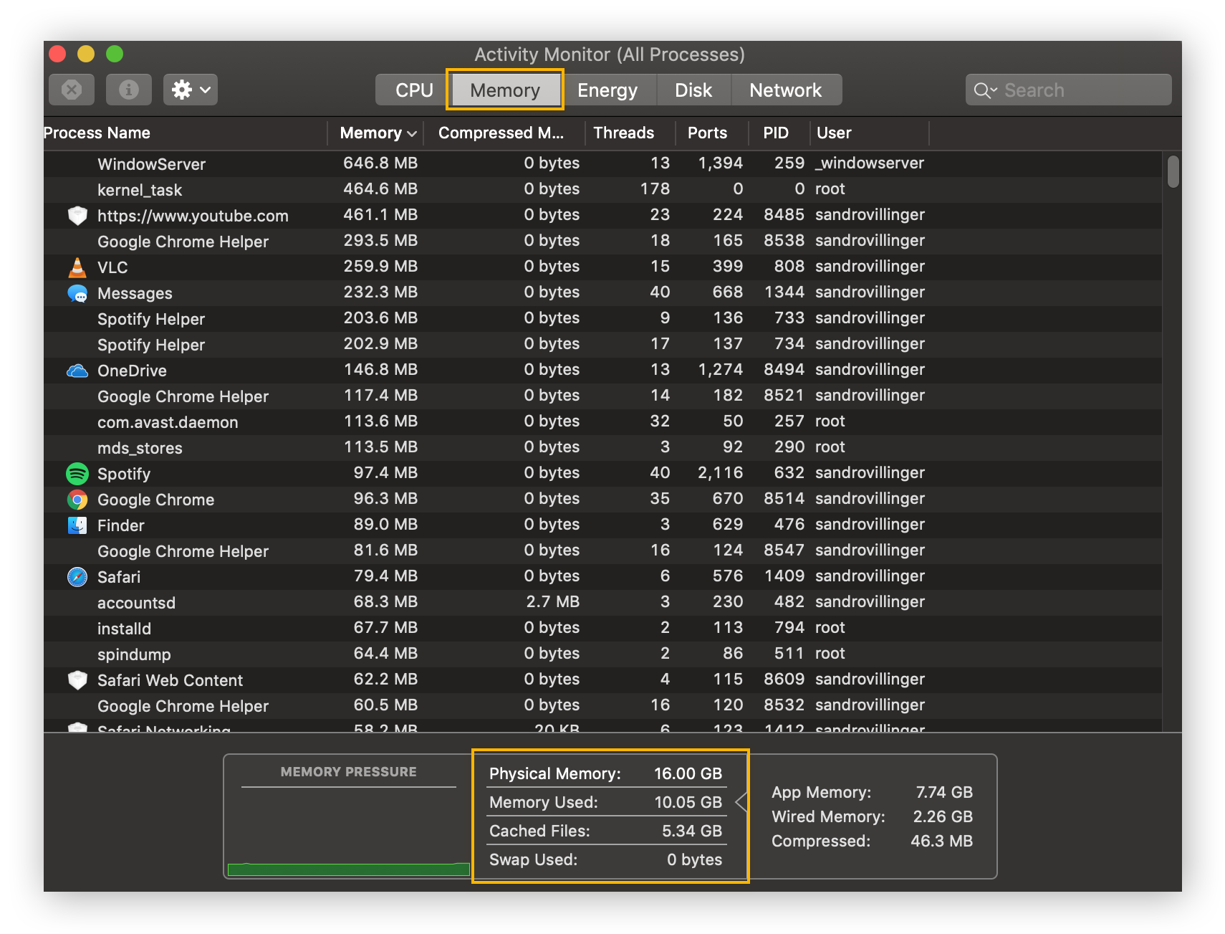Click the OneDrive cloud icon
The height and width of the screenshot is (934, 1225).
[x=78, y=370]
